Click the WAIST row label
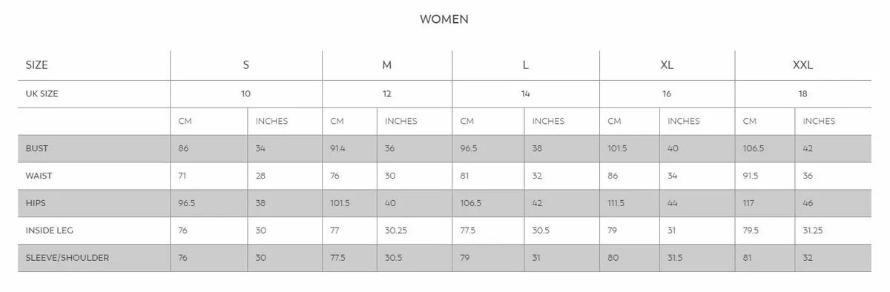This screenshot has height=292, width=890. (39, 176)
